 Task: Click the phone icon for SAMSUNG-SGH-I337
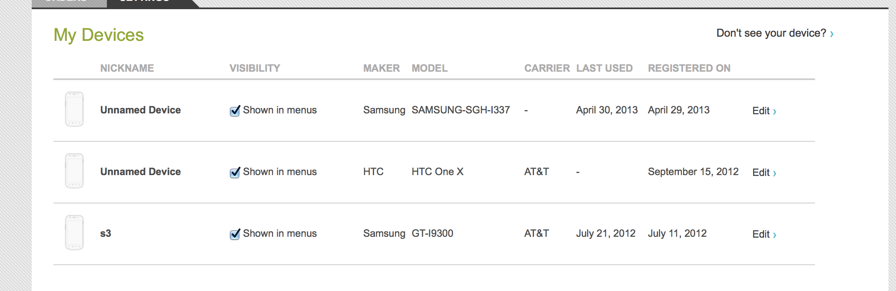pyautogui.click(x=74, y=109)
